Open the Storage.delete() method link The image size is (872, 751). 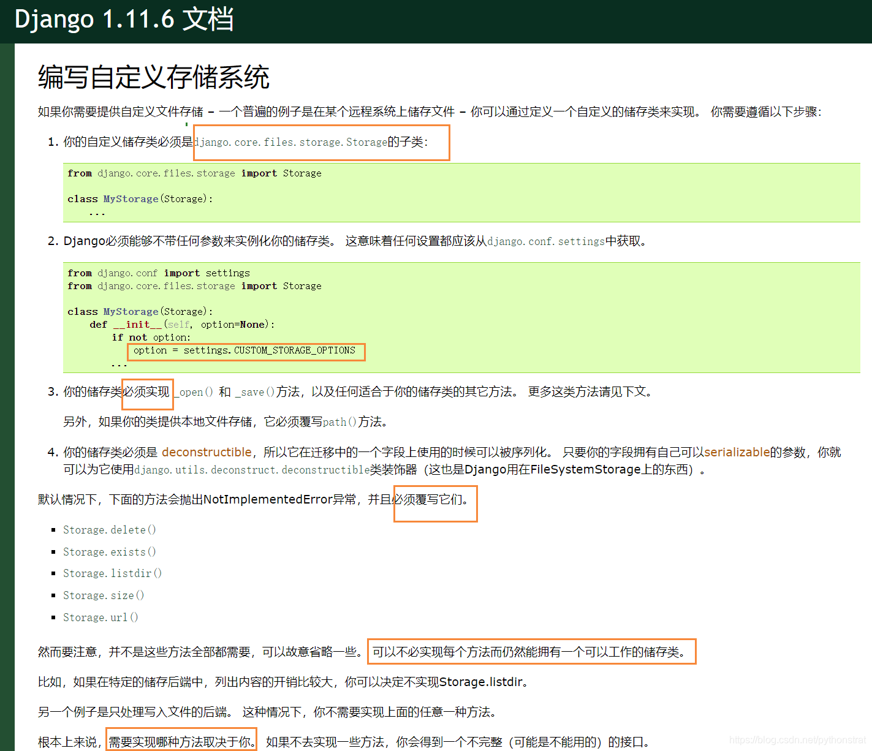tap(110, 530)
